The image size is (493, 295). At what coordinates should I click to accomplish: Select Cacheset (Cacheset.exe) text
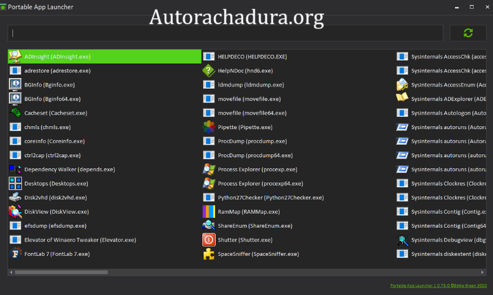click(x=55, y=113)
